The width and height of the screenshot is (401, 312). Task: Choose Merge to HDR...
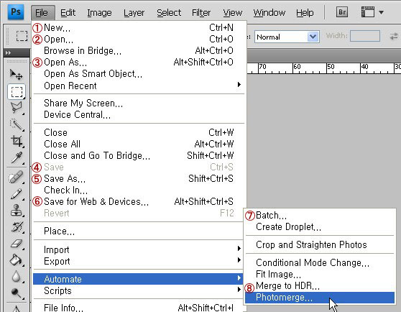point(320,285)
